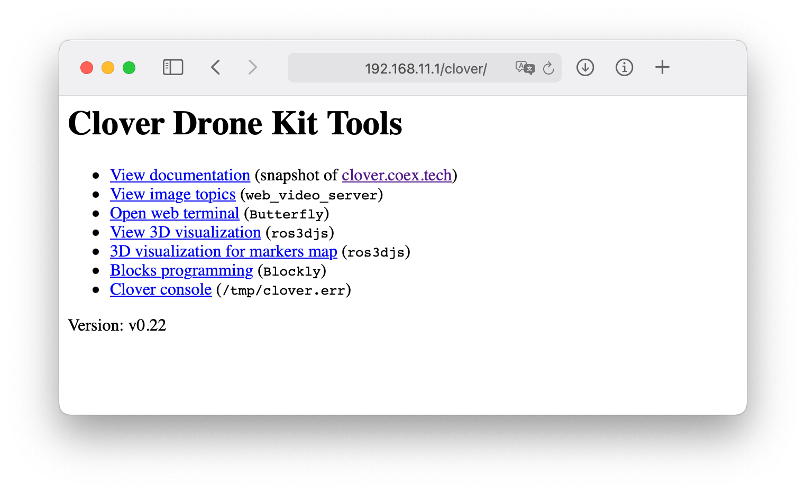View image topics via web_video_server
The height and width of the screenshot is (493, 806).
[x=172, y=194]
